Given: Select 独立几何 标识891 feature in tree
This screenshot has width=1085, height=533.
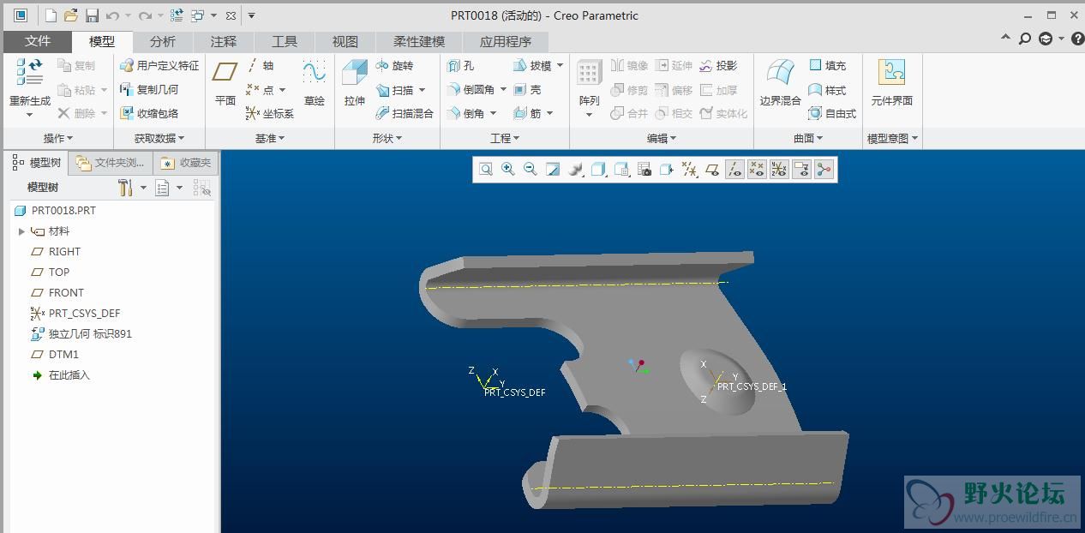Looking at the screenshot, I should [81, 334].
